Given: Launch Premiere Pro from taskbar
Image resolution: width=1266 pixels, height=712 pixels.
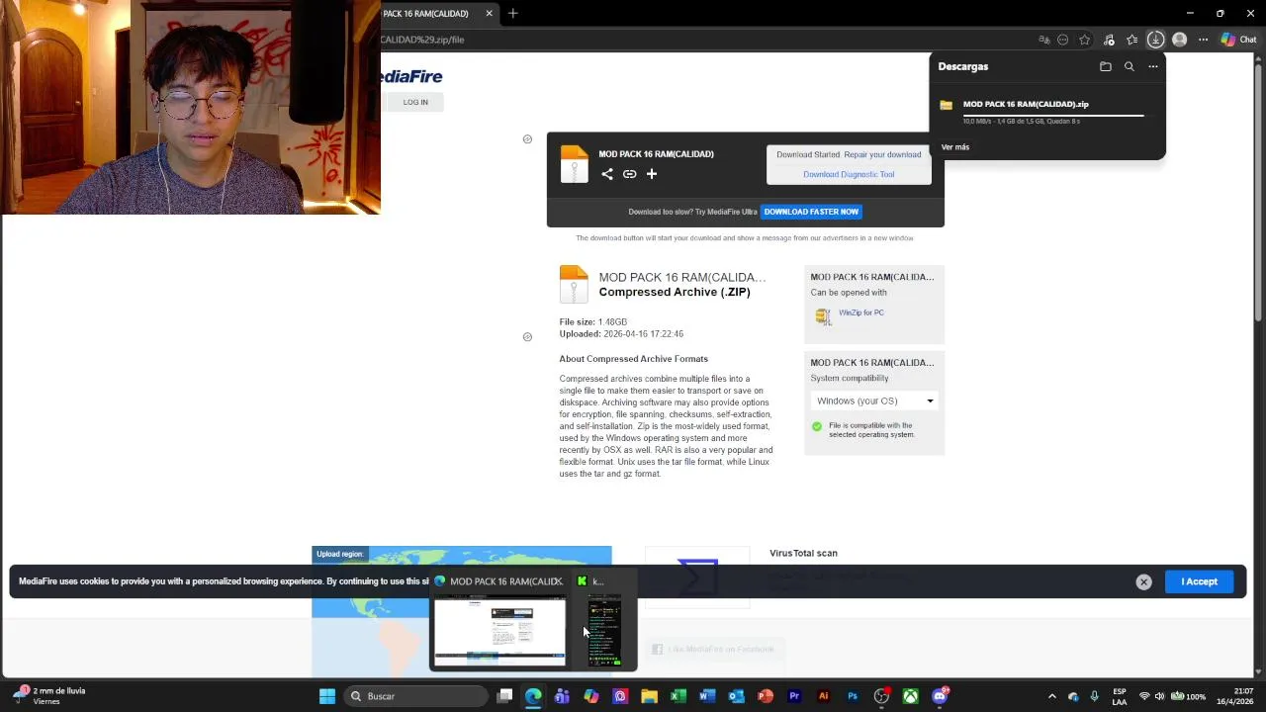Looking at the screenshot, I should [794, 696].
